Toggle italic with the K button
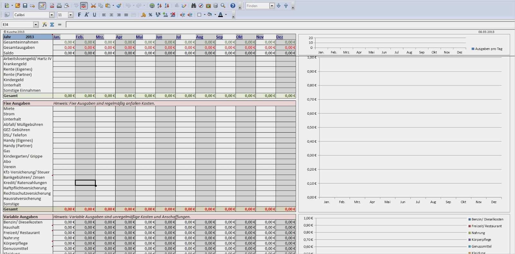Screen dimensions: 515x254 tap(87, 15)
